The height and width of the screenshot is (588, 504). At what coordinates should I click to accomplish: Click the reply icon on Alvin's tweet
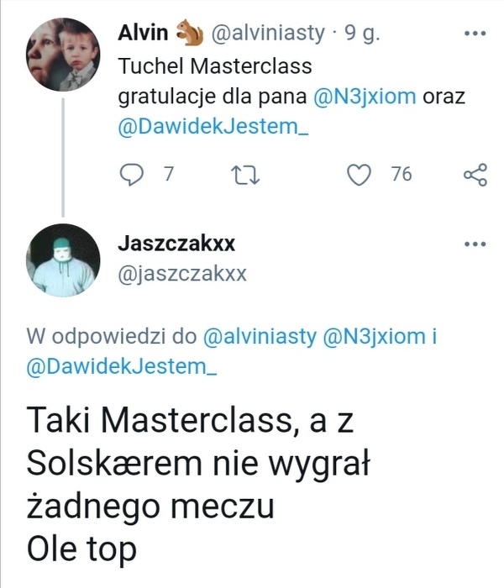pyautogui.click(x=134, y=175)
